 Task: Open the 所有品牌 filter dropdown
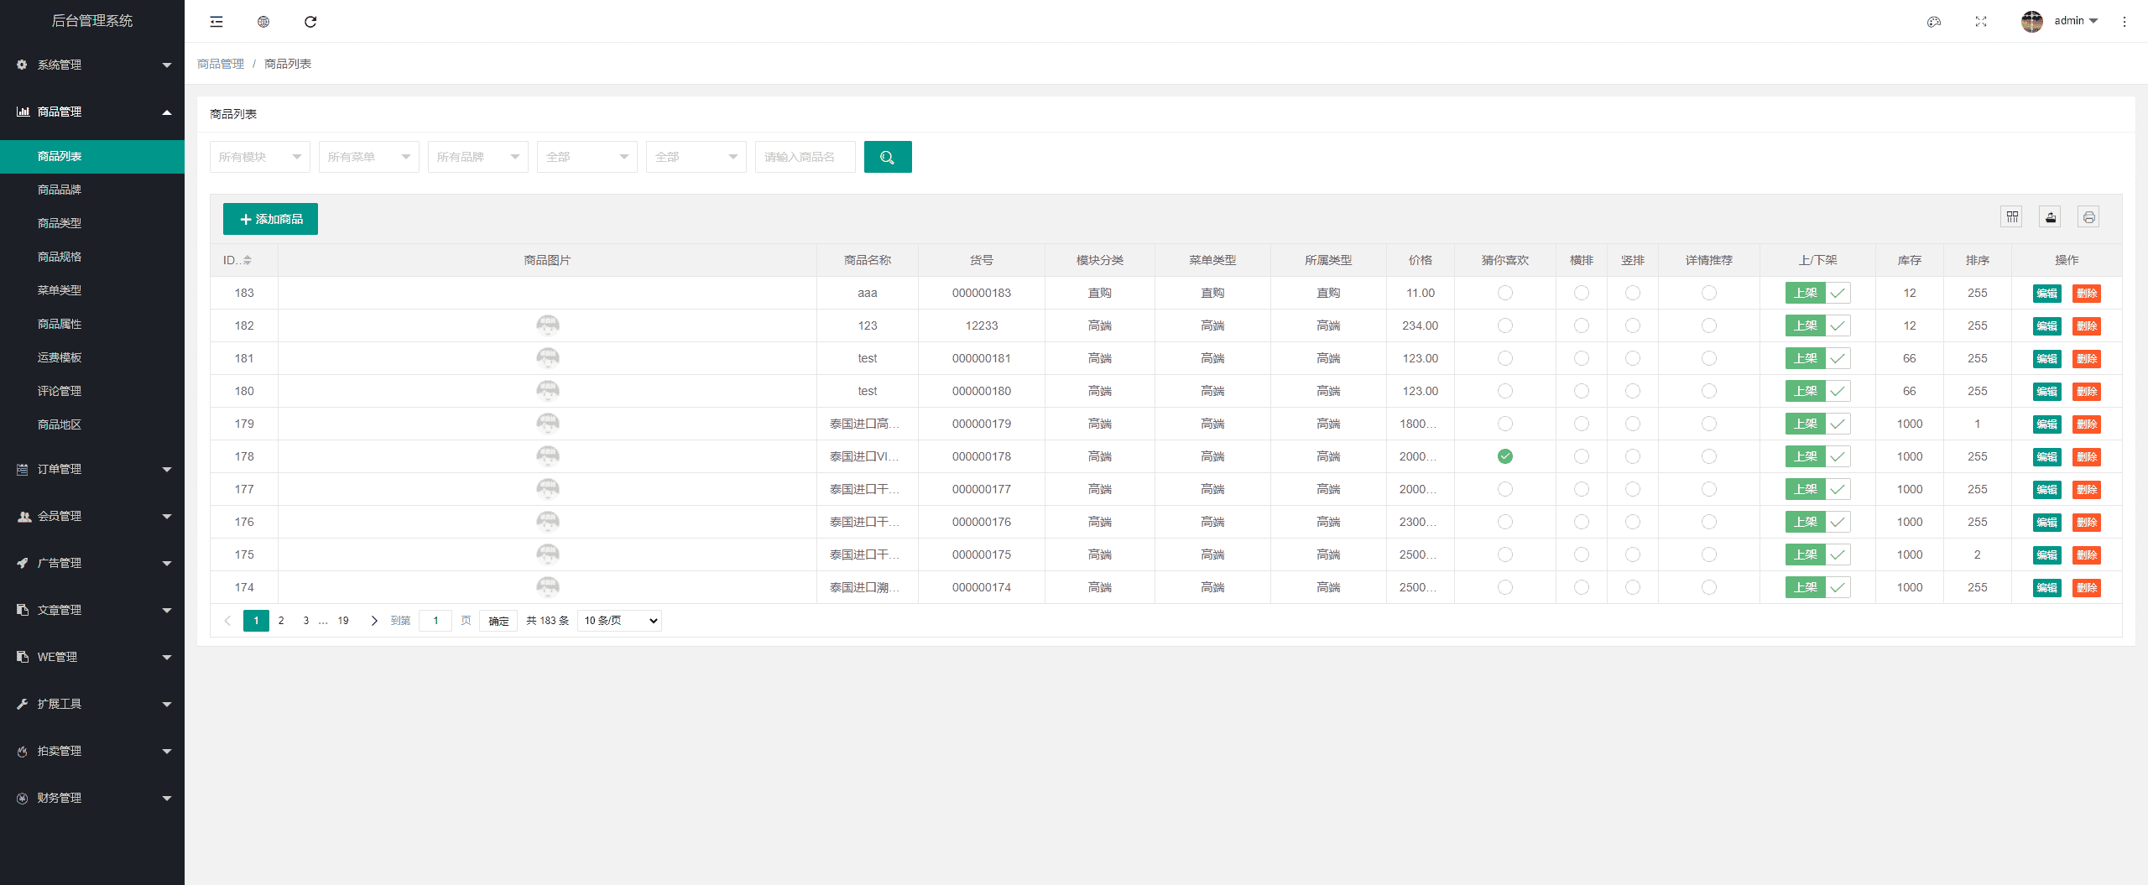click(478, 157)
